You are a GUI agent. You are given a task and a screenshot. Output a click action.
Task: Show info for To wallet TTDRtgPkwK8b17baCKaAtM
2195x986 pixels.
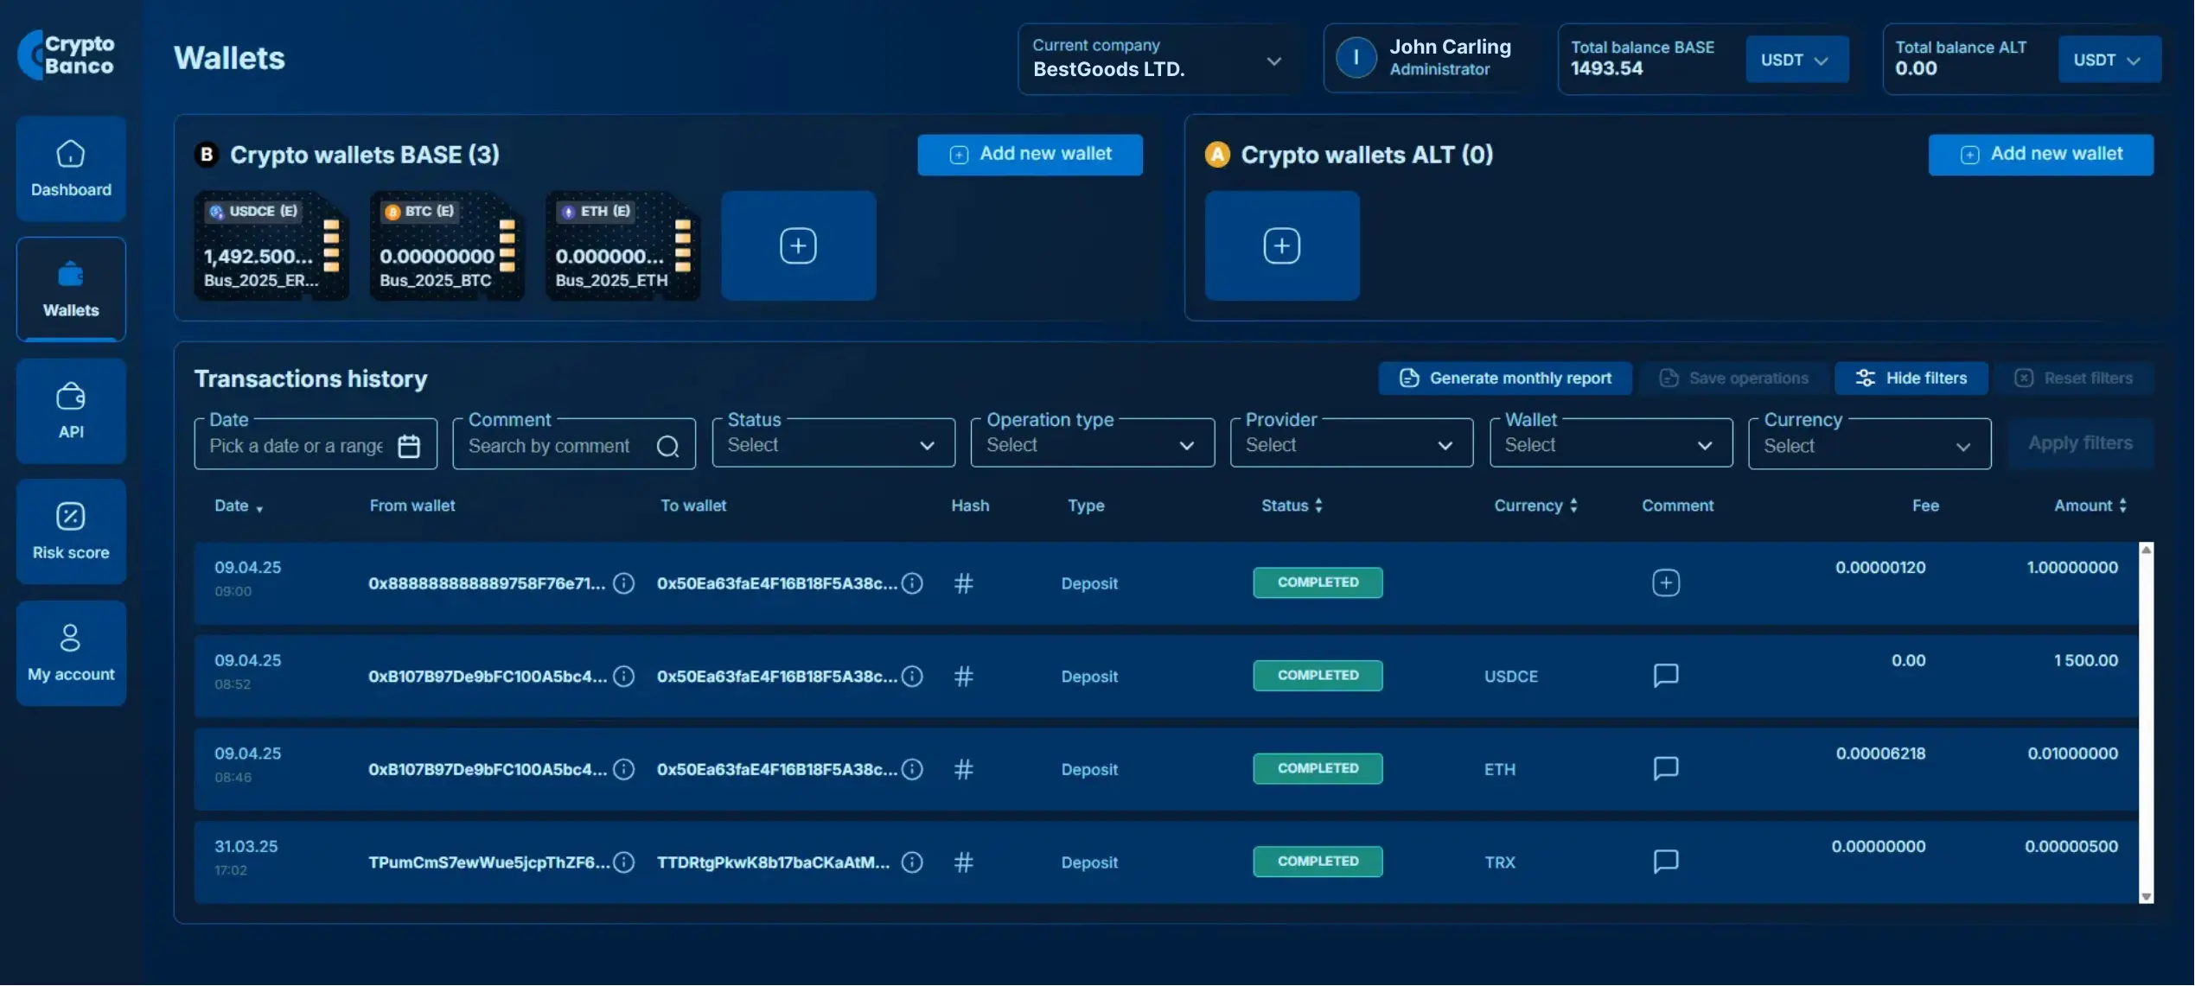tap(912, 863)
